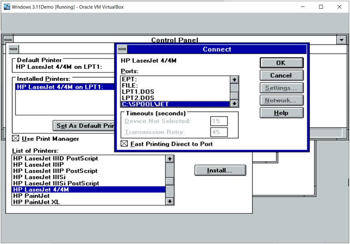Select HP PaintJet in printer list
The image size is (350, 244).
(88, 196)
